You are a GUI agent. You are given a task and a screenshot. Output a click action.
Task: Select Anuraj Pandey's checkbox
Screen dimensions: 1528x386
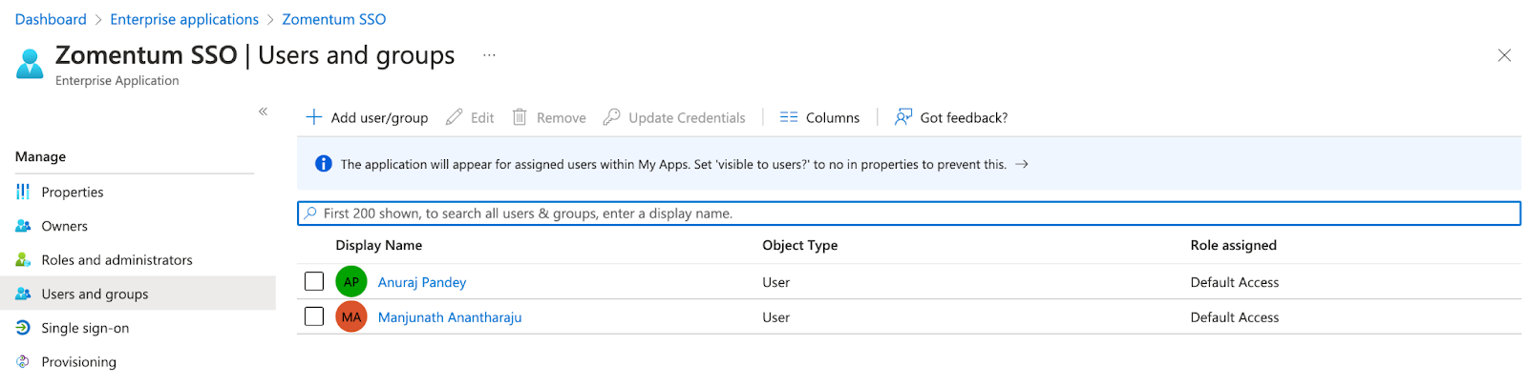click(x=314, y=281)
